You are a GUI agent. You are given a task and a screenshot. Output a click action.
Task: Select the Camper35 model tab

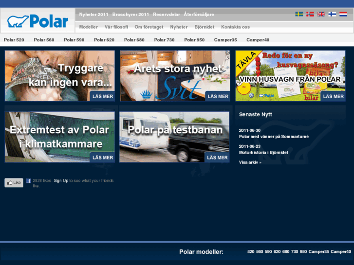225,40
